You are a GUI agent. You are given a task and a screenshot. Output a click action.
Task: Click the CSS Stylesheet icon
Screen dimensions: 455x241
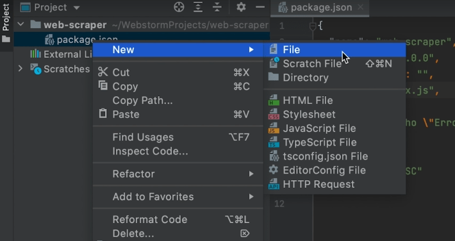274,114
